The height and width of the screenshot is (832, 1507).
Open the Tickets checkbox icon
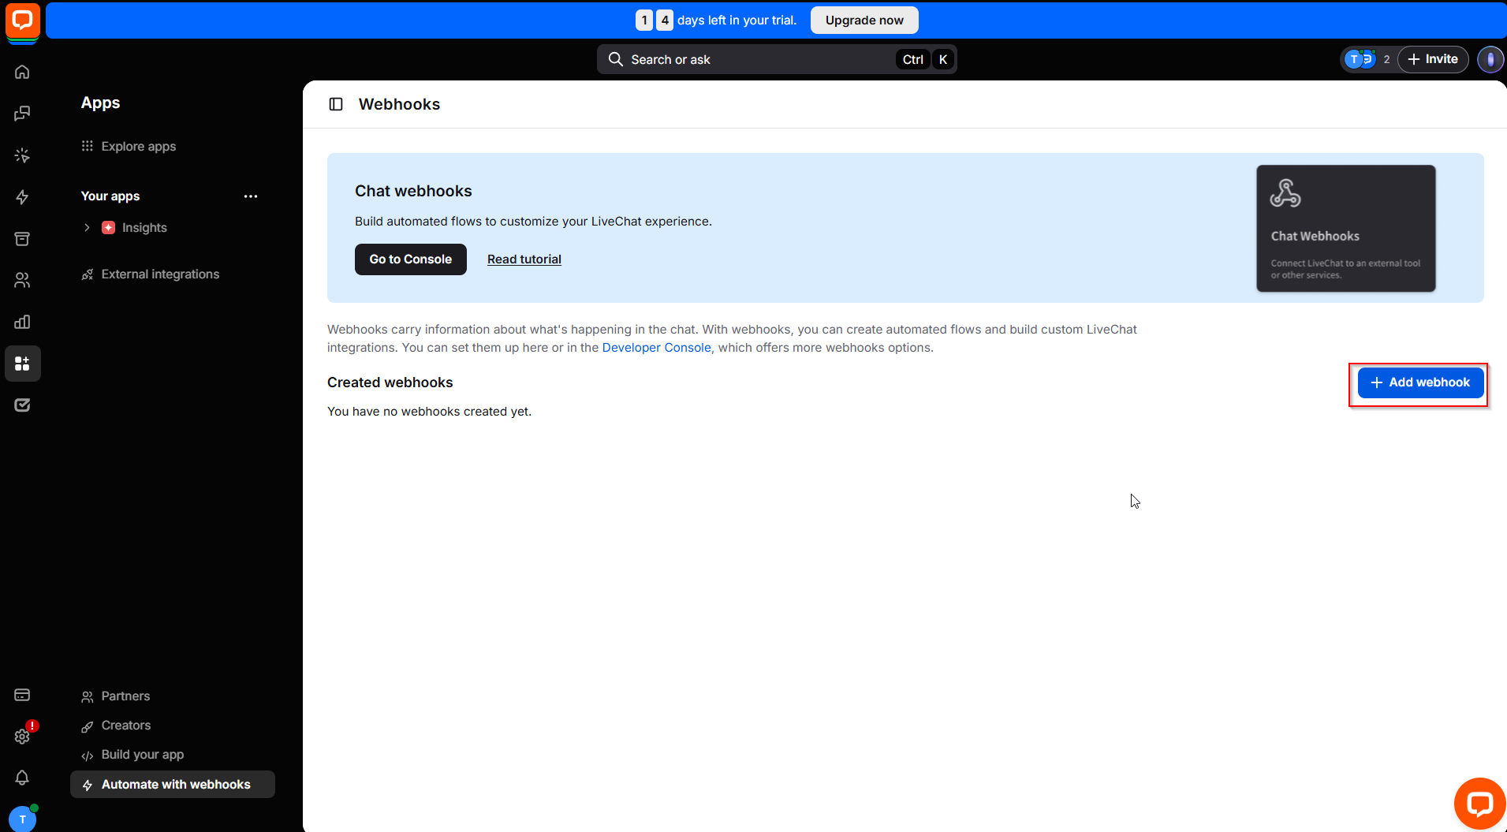(22, 405)
